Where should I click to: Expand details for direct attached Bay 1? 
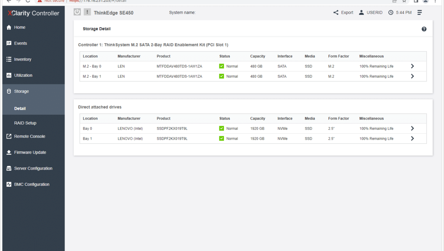click(412, 138)
